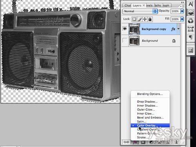This screenshot has width=196, height=147.
Task: Choose Blending Options from the menu
Action: [150, 94]
